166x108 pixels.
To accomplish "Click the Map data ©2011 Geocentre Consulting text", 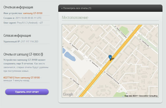I will pos(141,96).
